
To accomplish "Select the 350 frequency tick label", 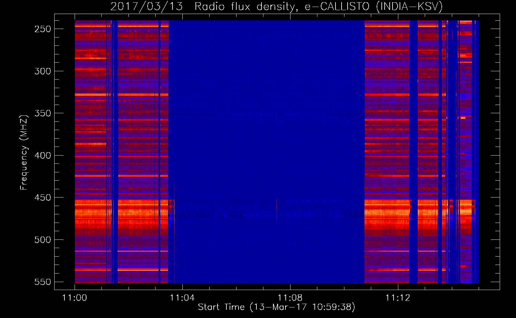I will (43, 113).
